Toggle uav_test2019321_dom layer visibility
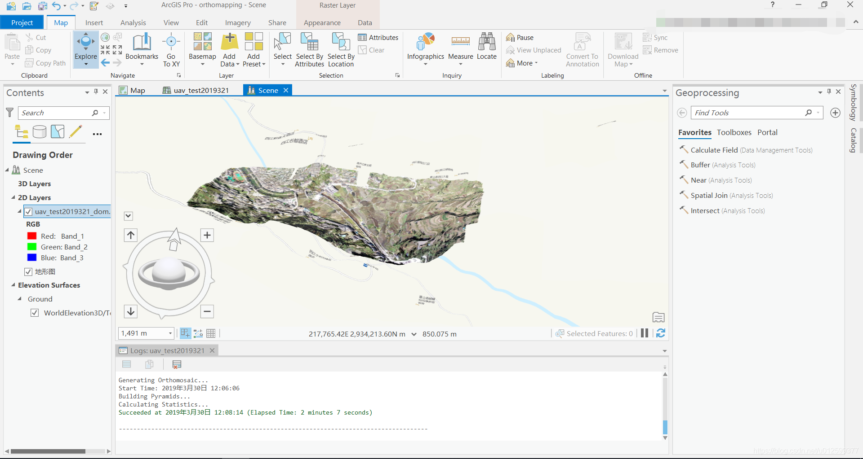 coord(28,211)
